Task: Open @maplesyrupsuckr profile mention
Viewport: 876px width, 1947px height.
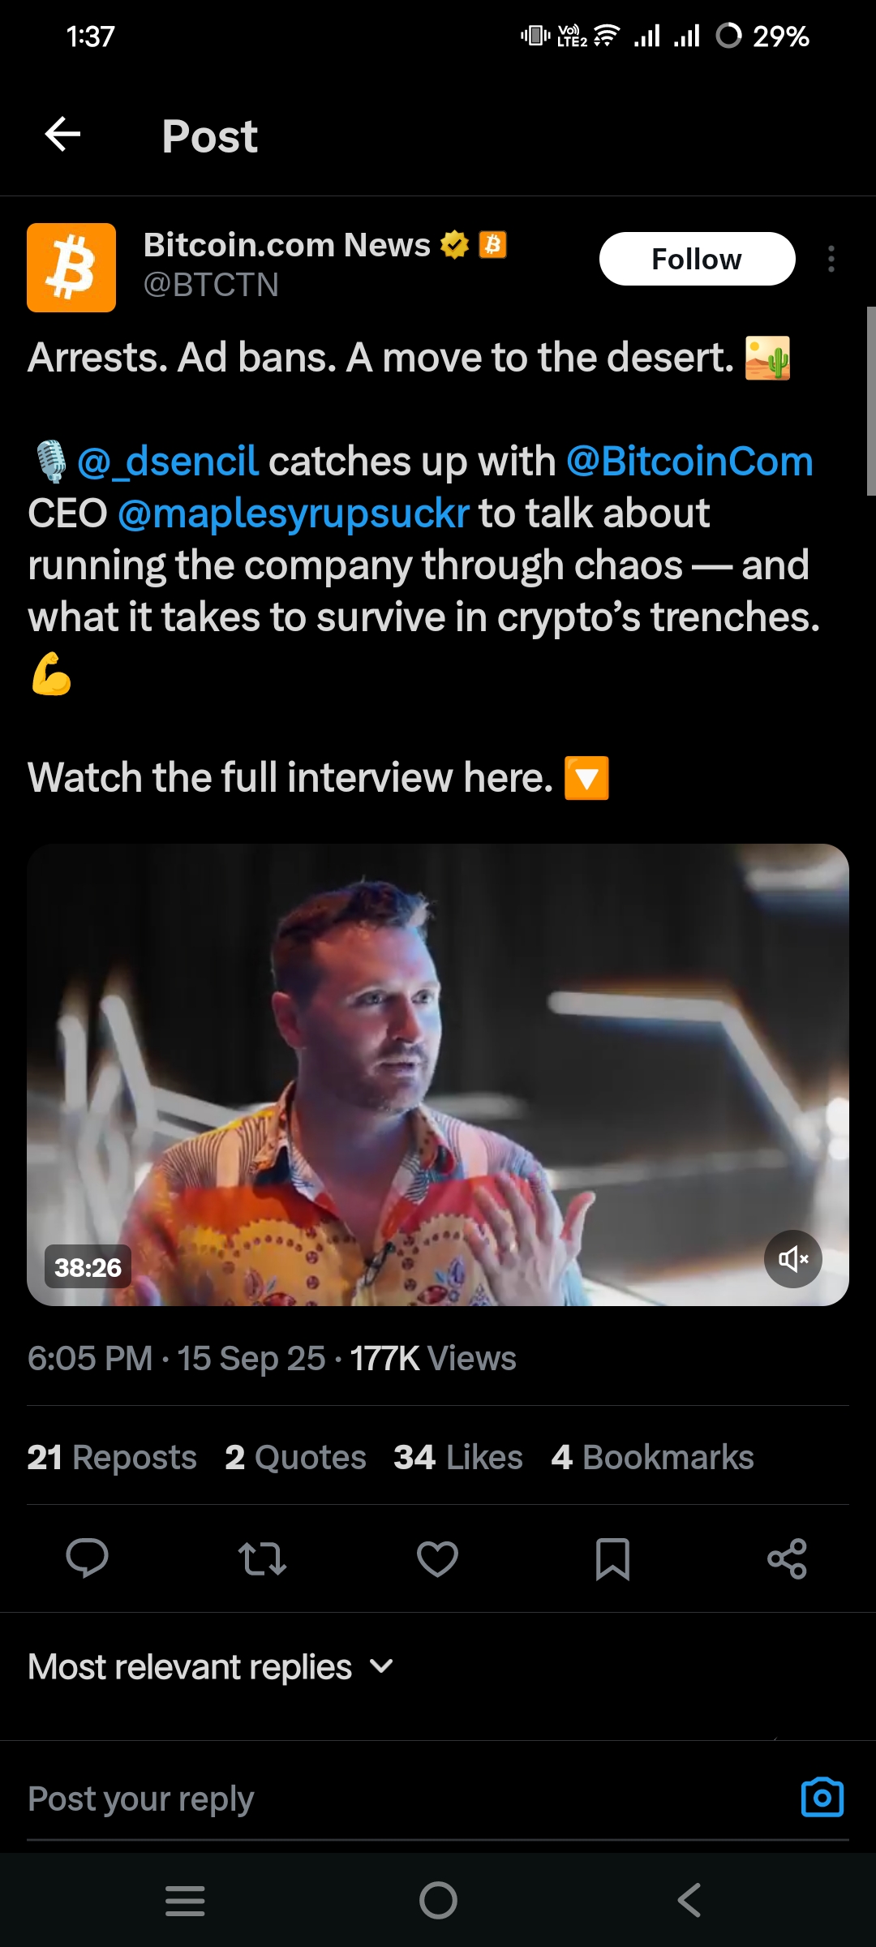Action: coord(293,514)
